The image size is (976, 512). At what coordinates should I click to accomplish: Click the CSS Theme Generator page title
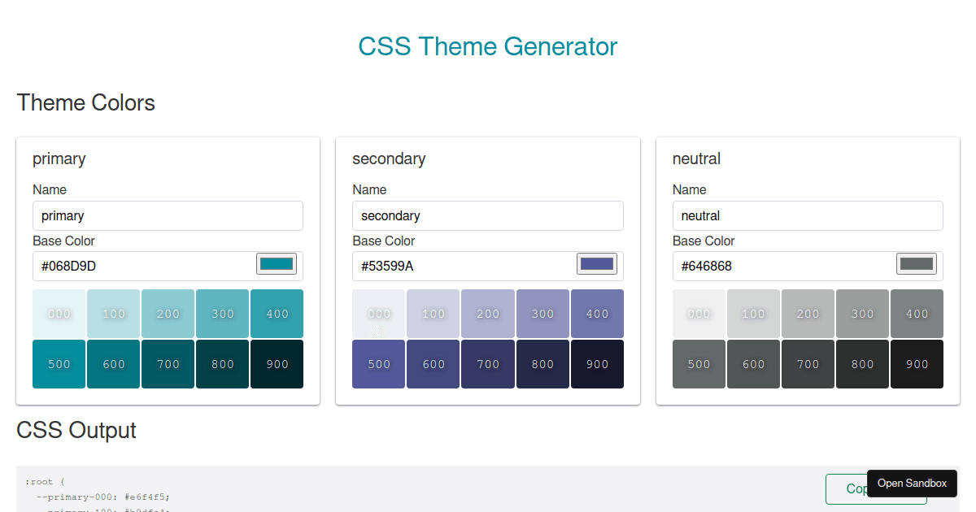tap(488, 46)
